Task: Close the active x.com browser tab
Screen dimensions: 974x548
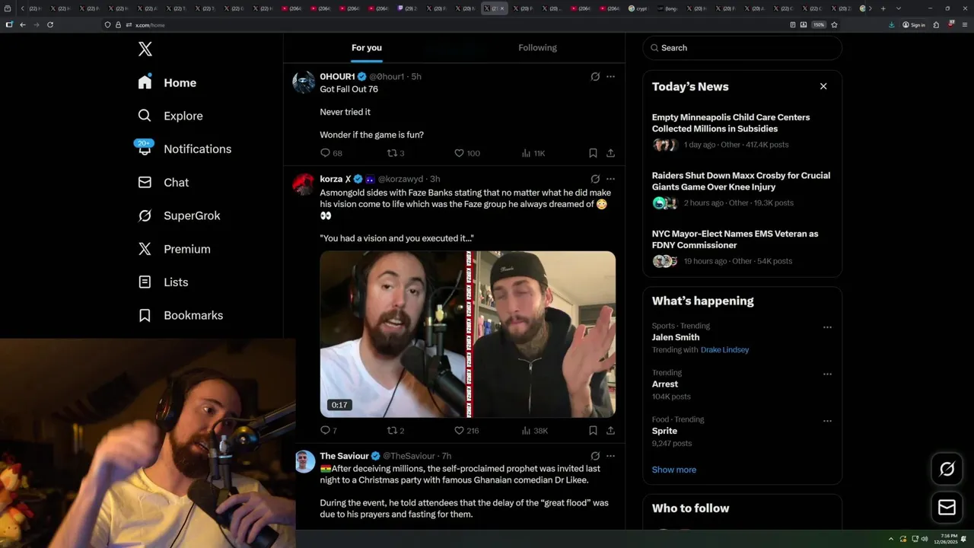Action: tap(501, 8)
